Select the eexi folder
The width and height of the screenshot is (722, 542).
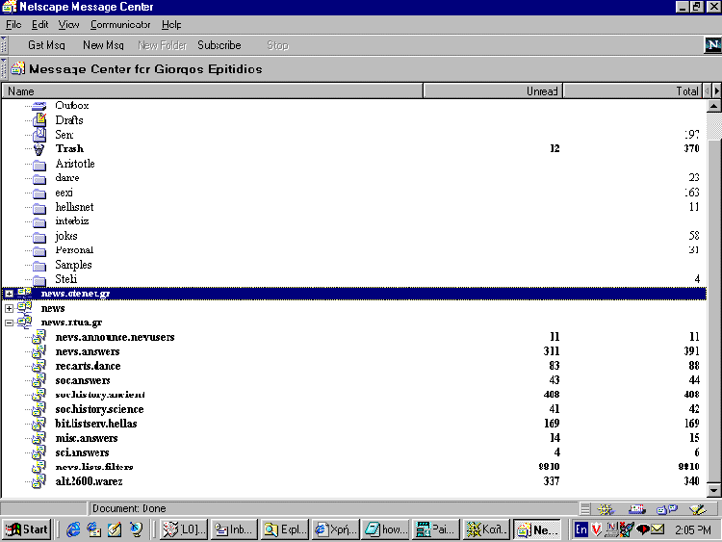tap(354, 193)
